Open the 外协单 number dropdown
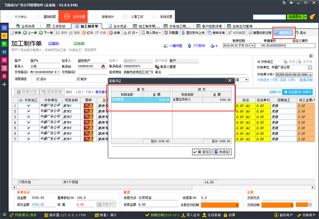 310,74
